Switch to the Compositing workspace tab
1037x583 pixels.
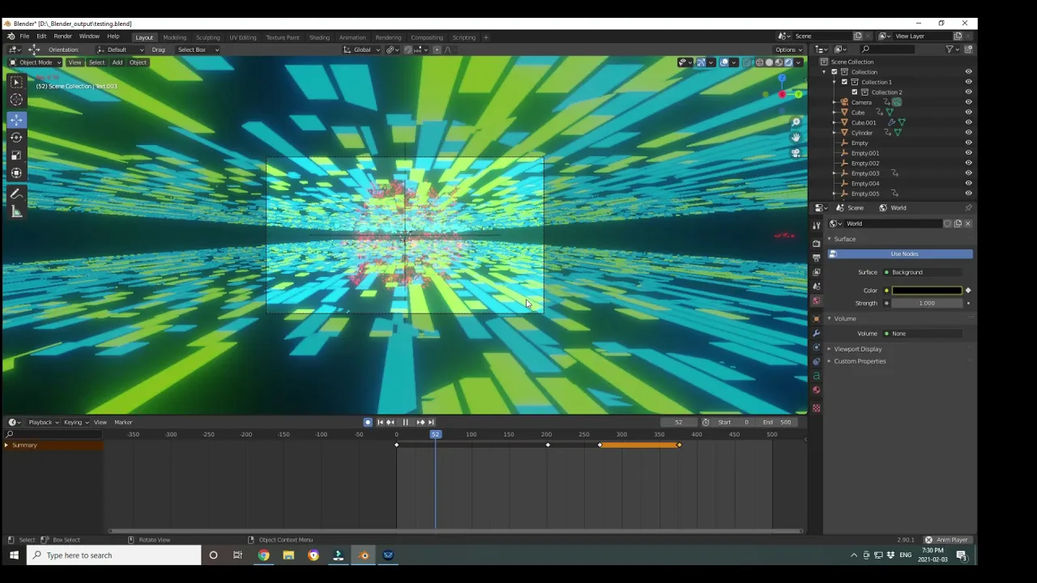pyautogui.click(x=426, y=37)
